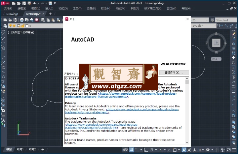Open the 文件(F) menu
This screenshot has width=238, height=154.
[x=8, y=9]
